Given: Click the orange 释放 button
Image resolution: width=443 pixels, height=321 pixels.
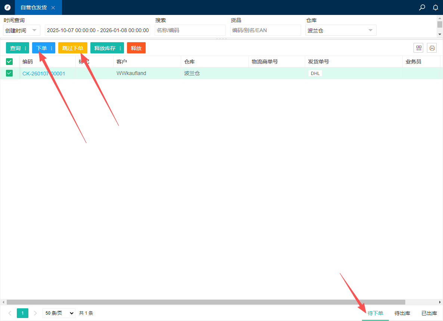Looking at the screenshot, I should coord(136,48).
